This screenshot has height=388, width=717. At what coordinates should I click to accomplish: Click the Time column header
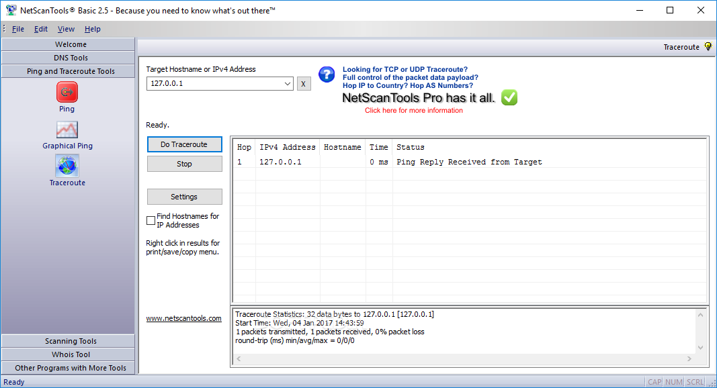pyautogui.click(x=378, y=147)
